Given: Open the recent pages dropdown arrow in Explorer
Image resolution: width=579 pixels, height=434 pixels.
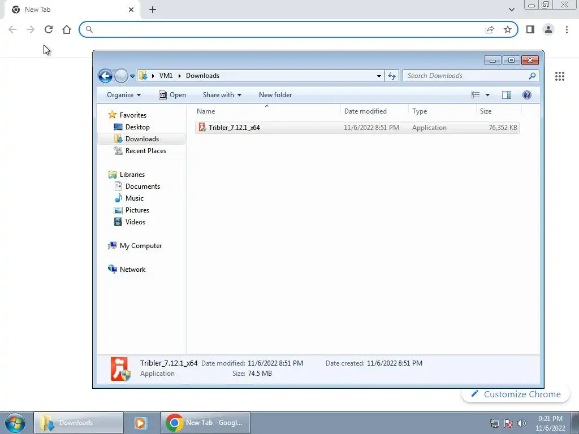Looking at the screenshot, I should [x=132, y=76].
